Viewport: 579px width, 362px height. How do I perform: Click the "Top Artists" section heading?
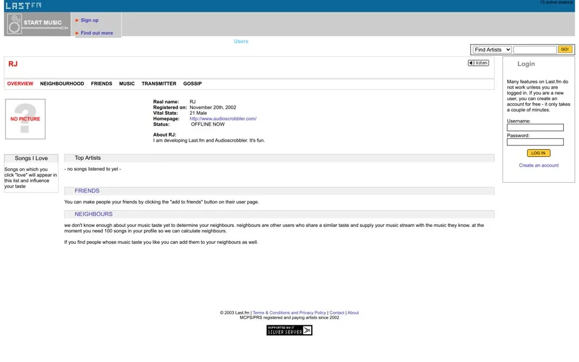(87, 157)
